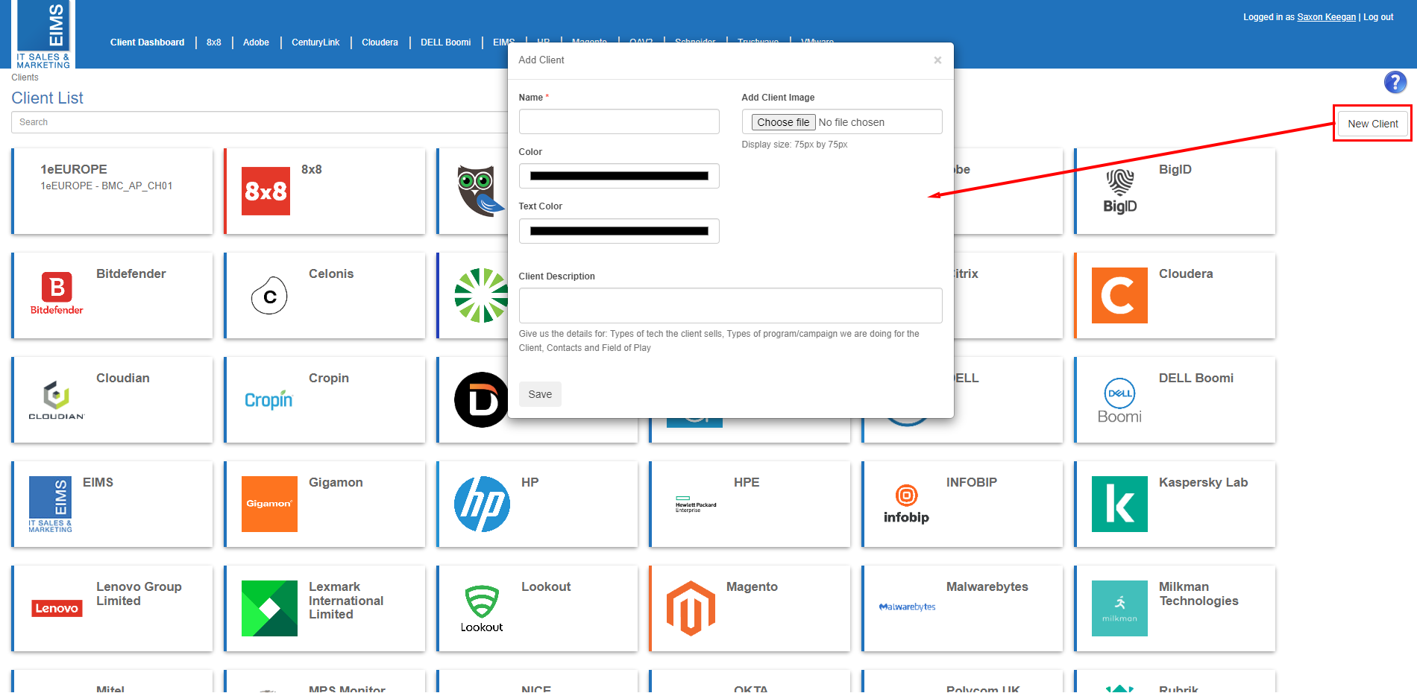Open DELL Boomi in the top navigation
The width and height of the screenshot is (1417, 693).
pos(445,42)
